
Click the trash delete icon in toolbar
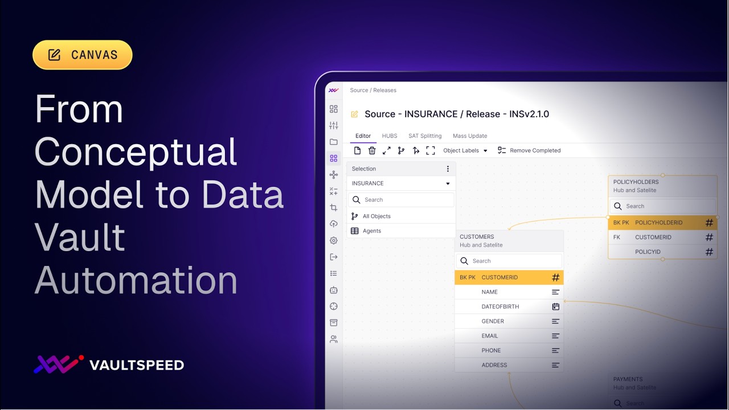[x=372, y=150]
